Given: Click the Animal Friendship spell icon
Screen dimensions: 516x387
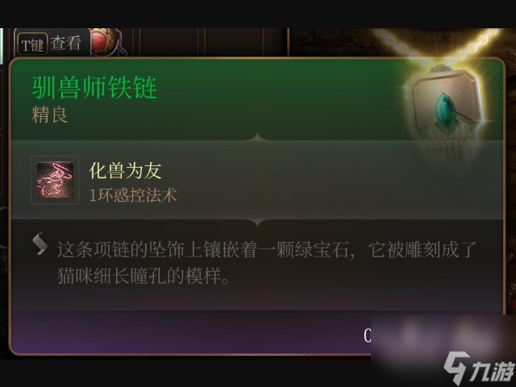Looking at the screenshot, I should point(55,180).
